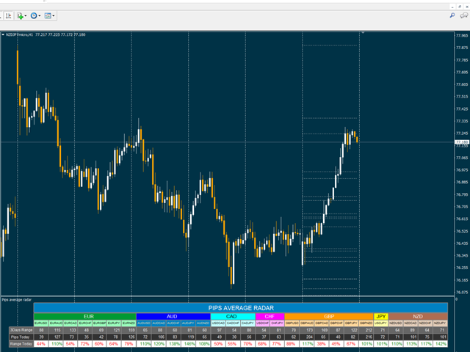
Task: Click the current price label 77.180
Action: pyautogui.click(x=462, y=142)
